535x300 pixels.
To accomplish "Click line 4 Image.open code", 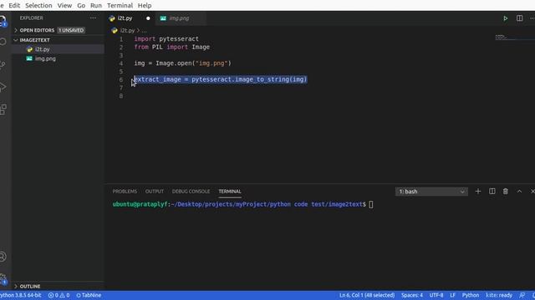I will coord(182,63).
